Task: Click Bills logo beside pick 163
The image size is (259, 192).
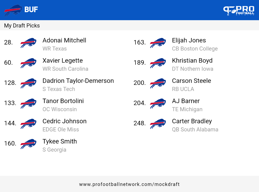Action: pyautogui.click(x=158, y=43)
